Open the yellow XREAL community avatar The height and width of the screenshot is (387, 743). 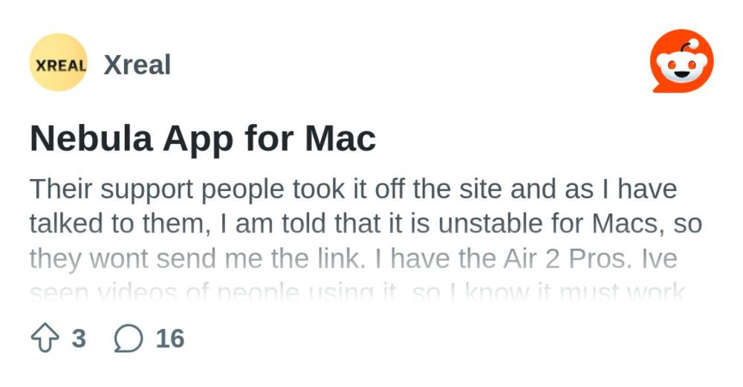click(x=58, y=62)
